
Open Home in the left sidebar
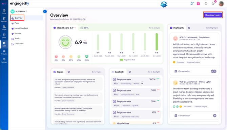point(4,11)
